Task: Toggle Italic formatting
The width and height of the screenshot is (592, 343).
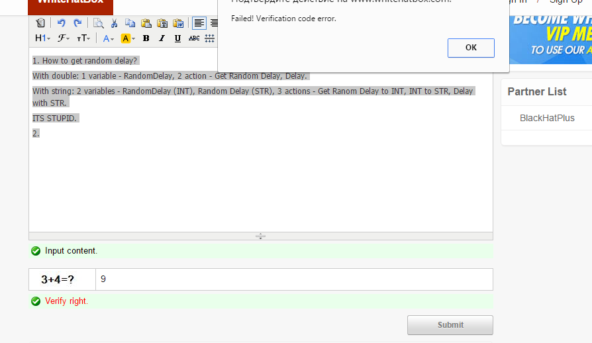Action: [x=162, y=38]
